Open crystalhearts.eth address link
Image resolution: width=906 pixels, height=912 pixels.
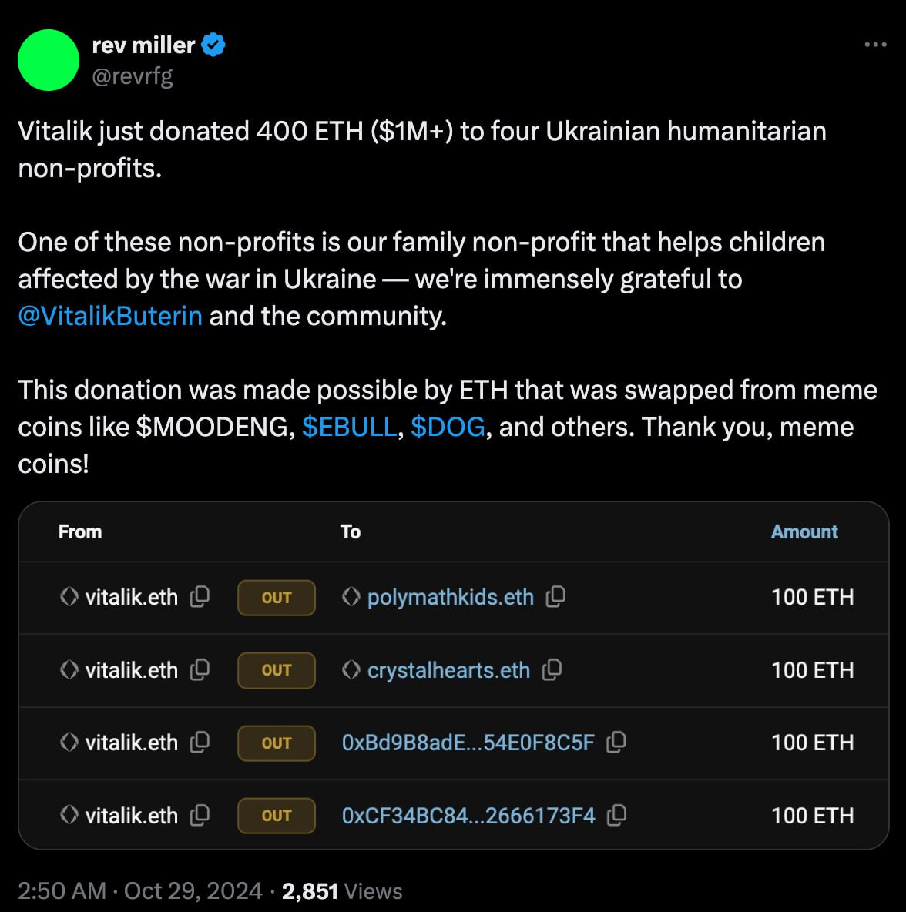point(448,670)
